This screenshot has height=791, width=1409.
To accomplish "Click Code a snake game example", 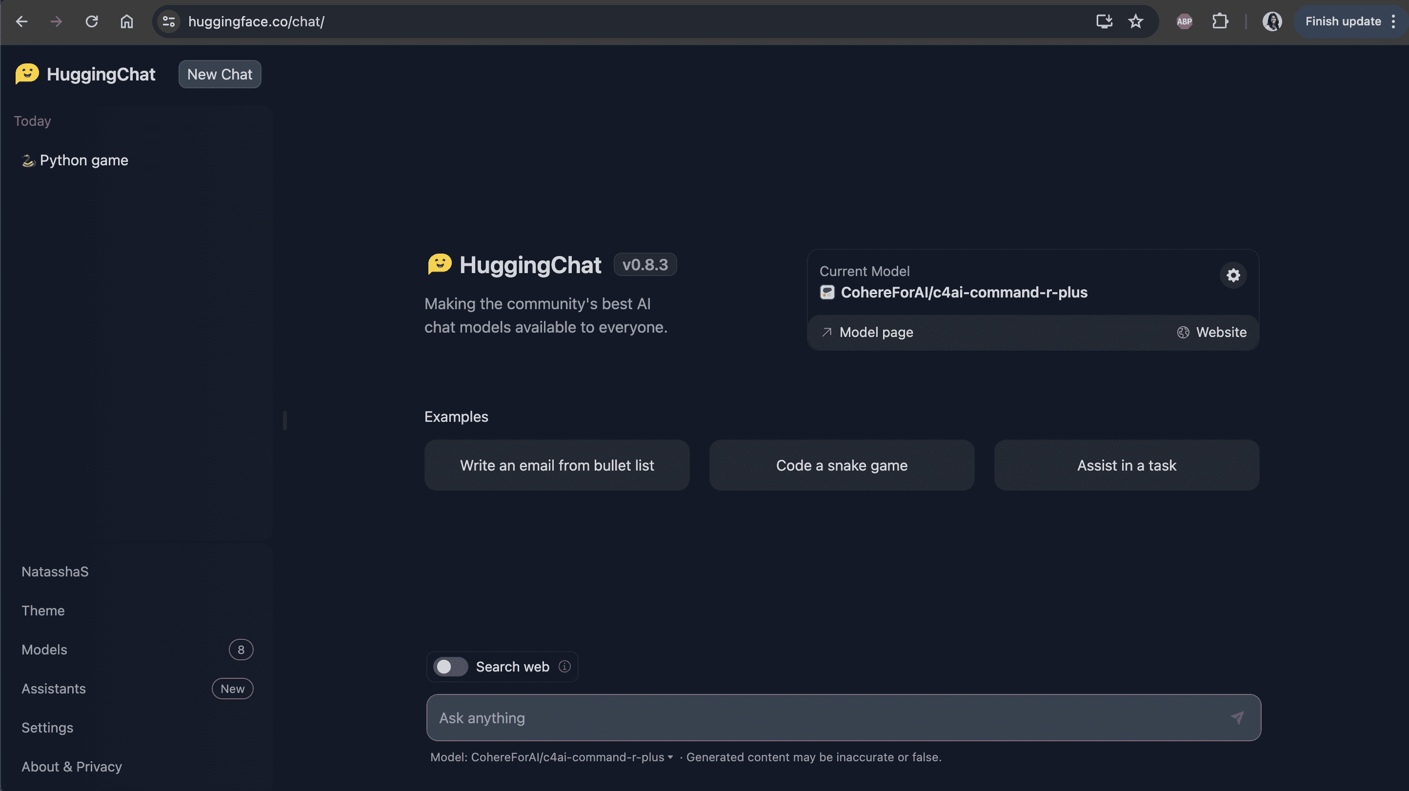I will (x=842, y=465).
